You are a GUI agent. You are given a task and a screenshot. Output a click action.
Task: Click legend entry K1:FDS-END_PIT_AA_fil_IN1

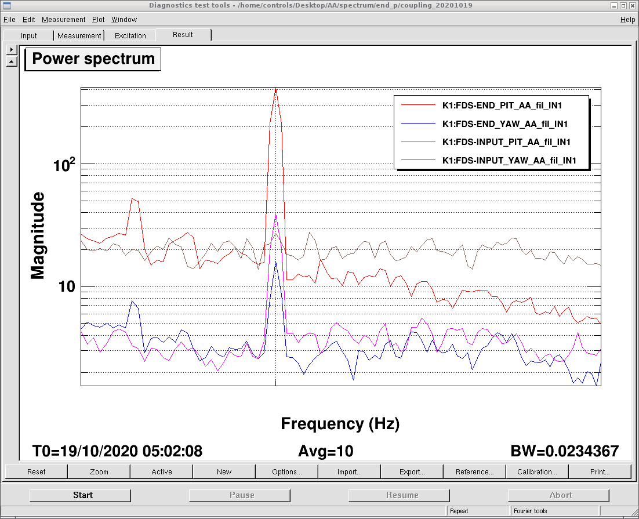502,106
